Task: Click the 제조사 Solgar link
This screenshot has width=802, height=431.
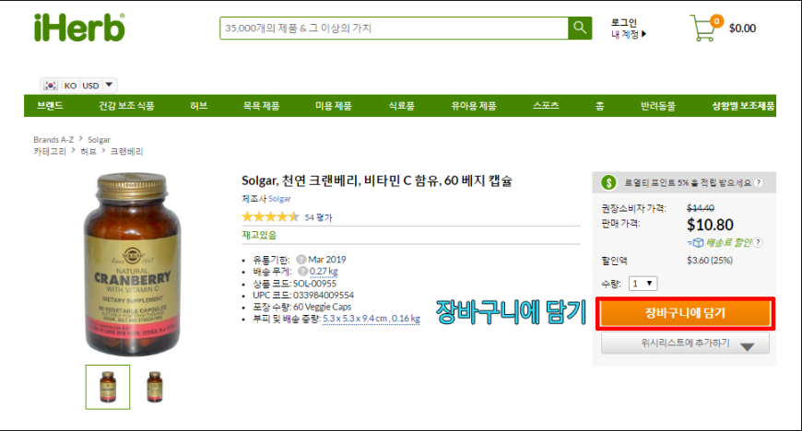Action: click(280, 199)
